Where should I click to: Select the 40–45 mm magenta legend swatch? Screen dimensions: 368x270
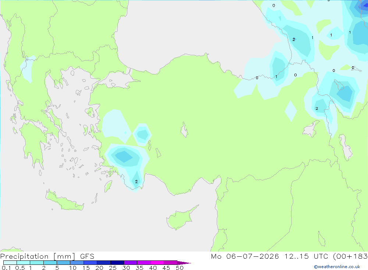pos(157,263)
